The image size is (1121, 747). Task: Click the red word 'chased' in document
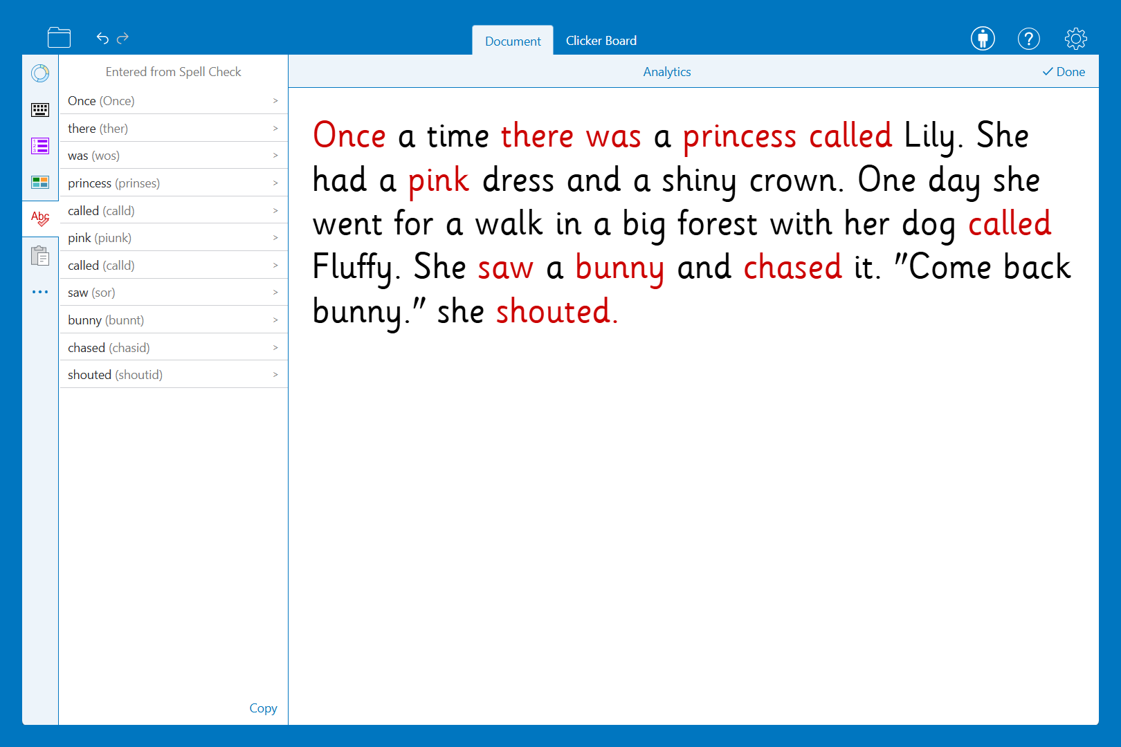tap(793, 267)
